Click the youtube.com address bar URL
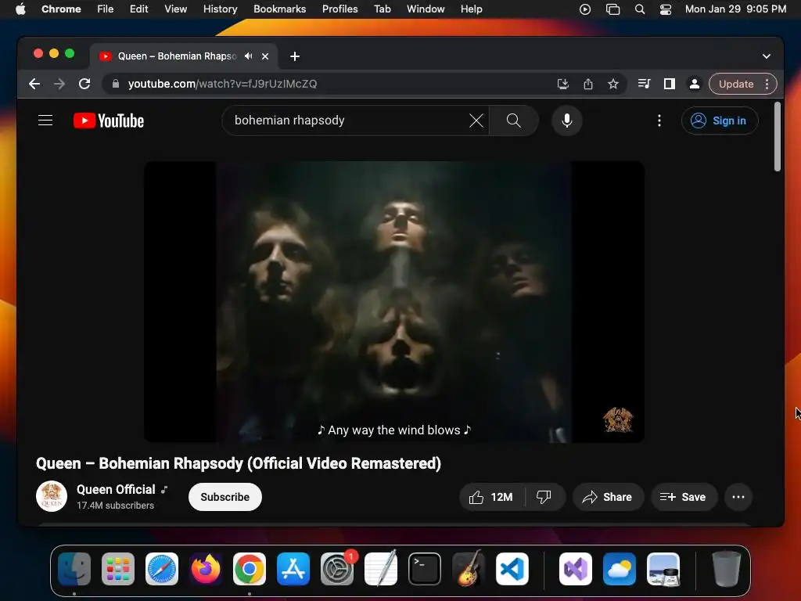This screenshot has width=801, height=601. coord(222,84)
